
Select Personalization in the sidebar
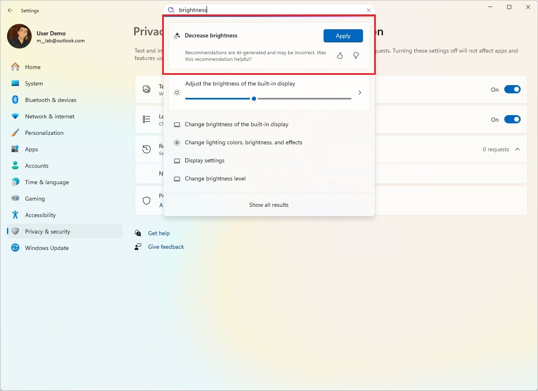tap(44, 132)
